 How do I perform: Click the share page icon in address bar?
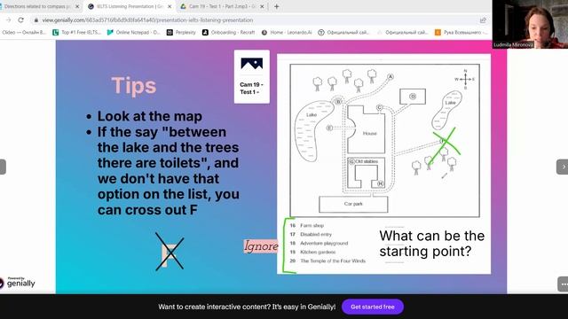[x=483, y=20]
